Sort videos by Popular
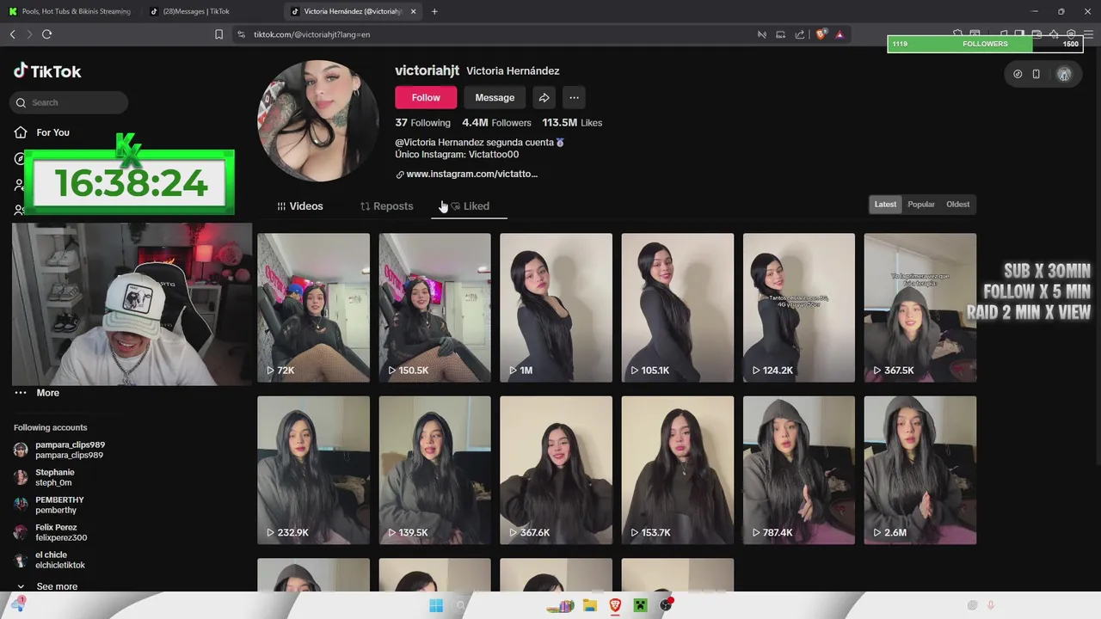 pyautogui.click(x=921, y=205)
